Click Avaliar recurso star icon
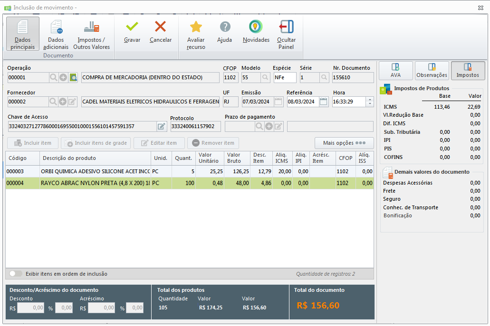The image size is (490, 326). (196, 27)
